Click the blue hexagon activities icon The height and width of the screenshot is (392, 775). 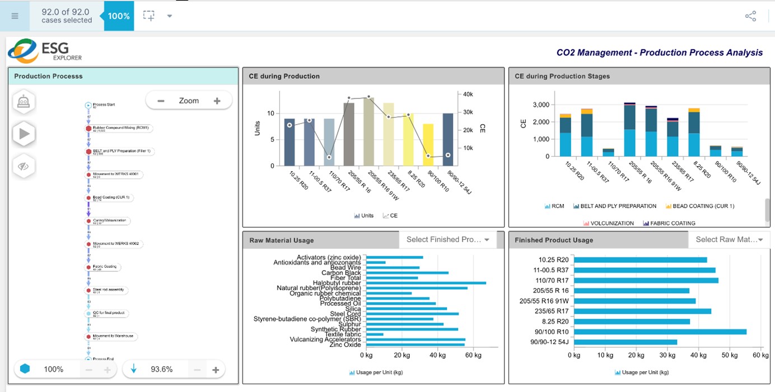click(x=25, y=369)
